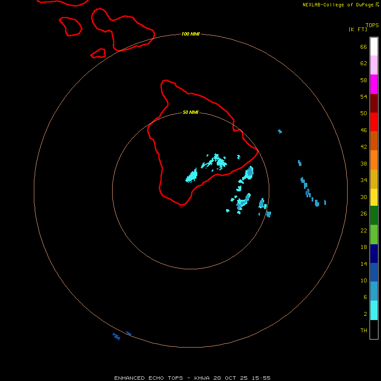
Task: Click the legend value '26'
Action: click(364, 214)
